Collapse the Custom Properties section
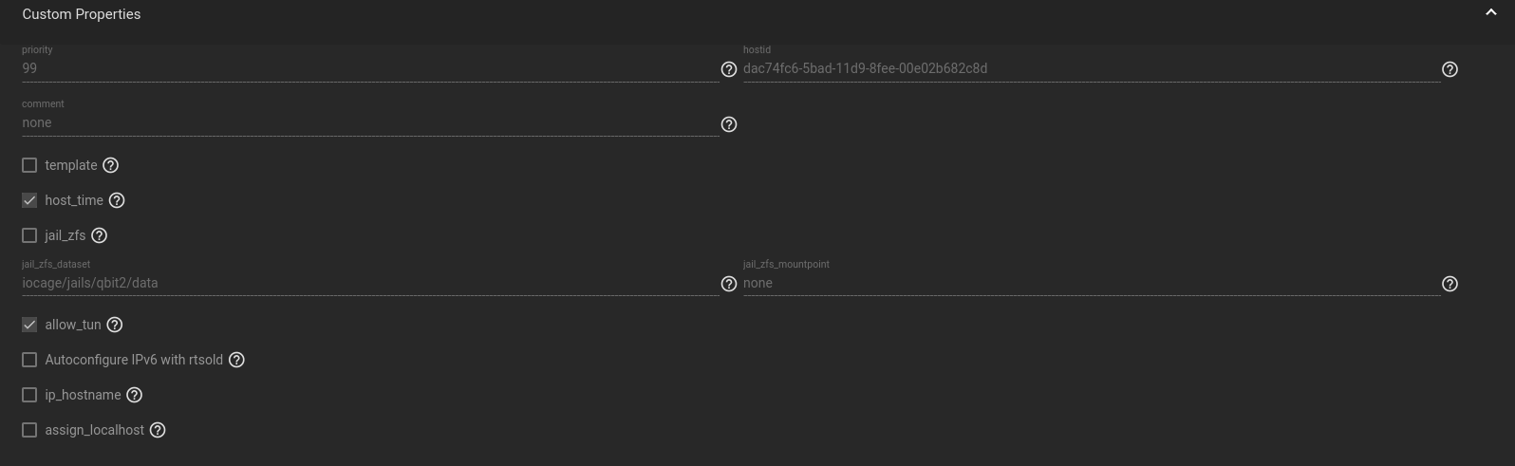 pyautogui.click(x=1490, y=13)
